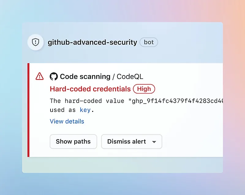Viewport: 245px width, 195px height.
Task: Click the bot badge label
Action: coord(149,42)
